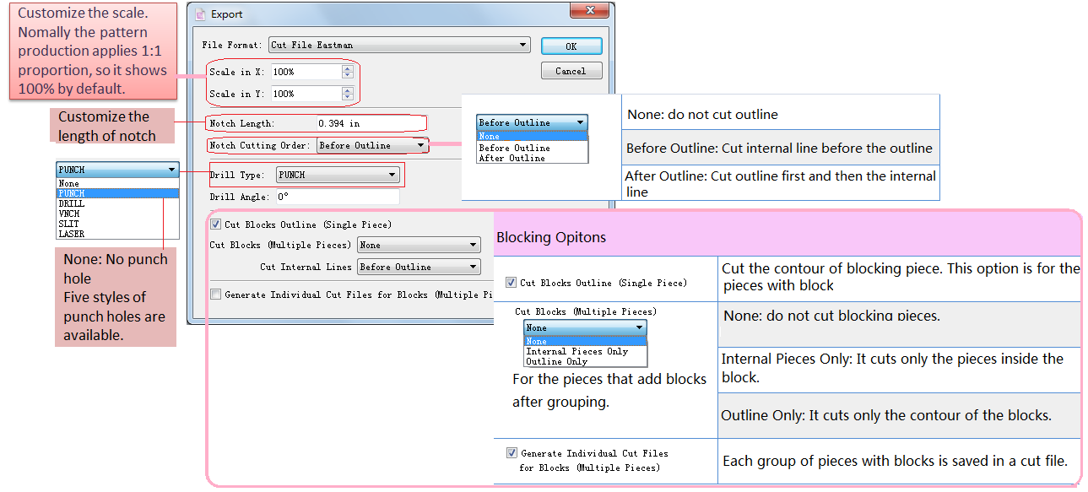Toggle Cut Blocks Outline checkbox in Export dialog
Image resolution: width=1088 pixels, height=492 pixels.
point(216,224)
